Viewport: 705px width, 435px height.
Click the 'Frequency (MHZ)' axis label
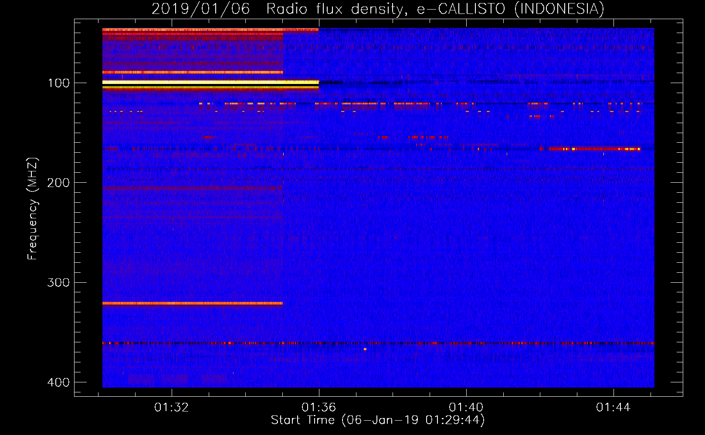click(x=33, y=209)
